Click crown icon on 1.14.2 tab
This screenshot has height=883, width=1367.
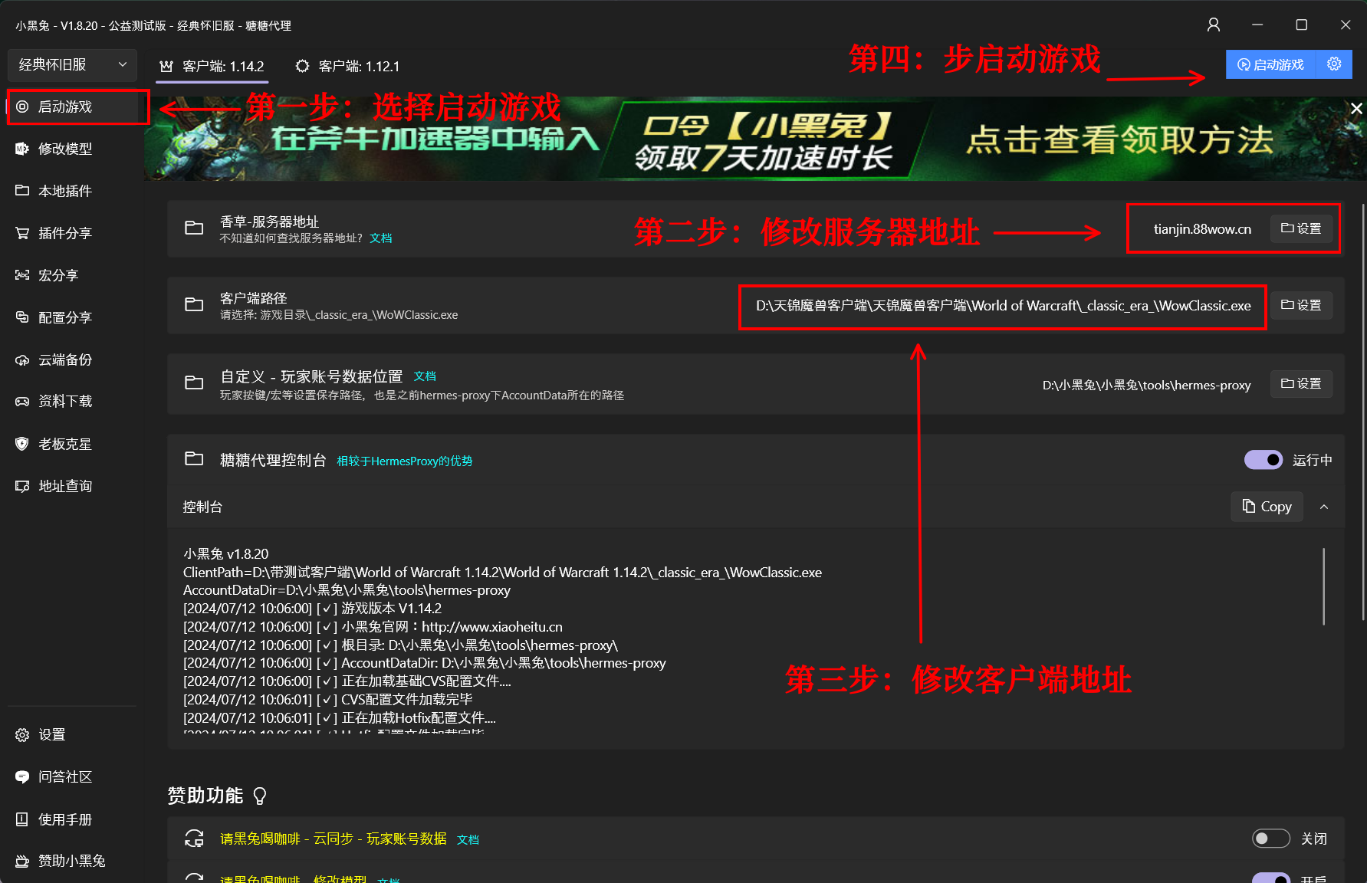point(166,67)
